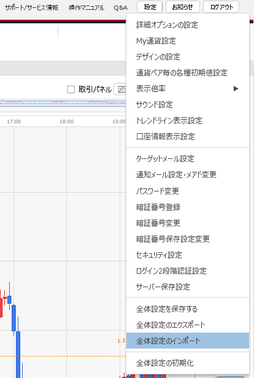Select パスワード変更 menu item

188,191
